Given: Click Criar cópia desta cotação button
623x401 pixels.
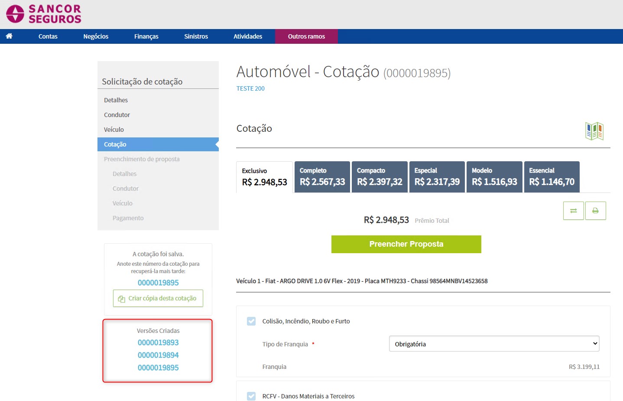Looking at the screenshot, I should tap(158, 298).
